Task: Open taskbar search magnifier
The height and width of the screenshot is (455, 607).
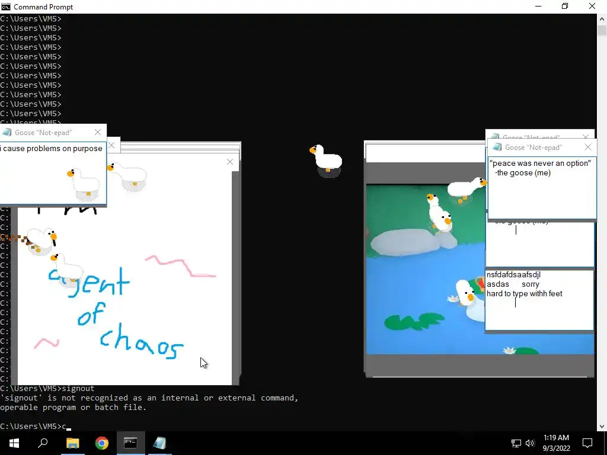Action: (43, 443)
